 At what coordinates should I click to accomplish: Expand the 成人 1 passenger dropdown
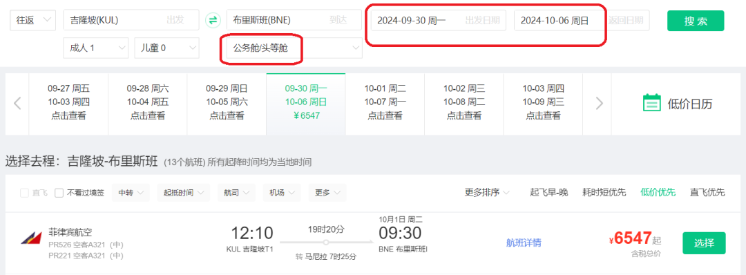(x=95, y=48)
